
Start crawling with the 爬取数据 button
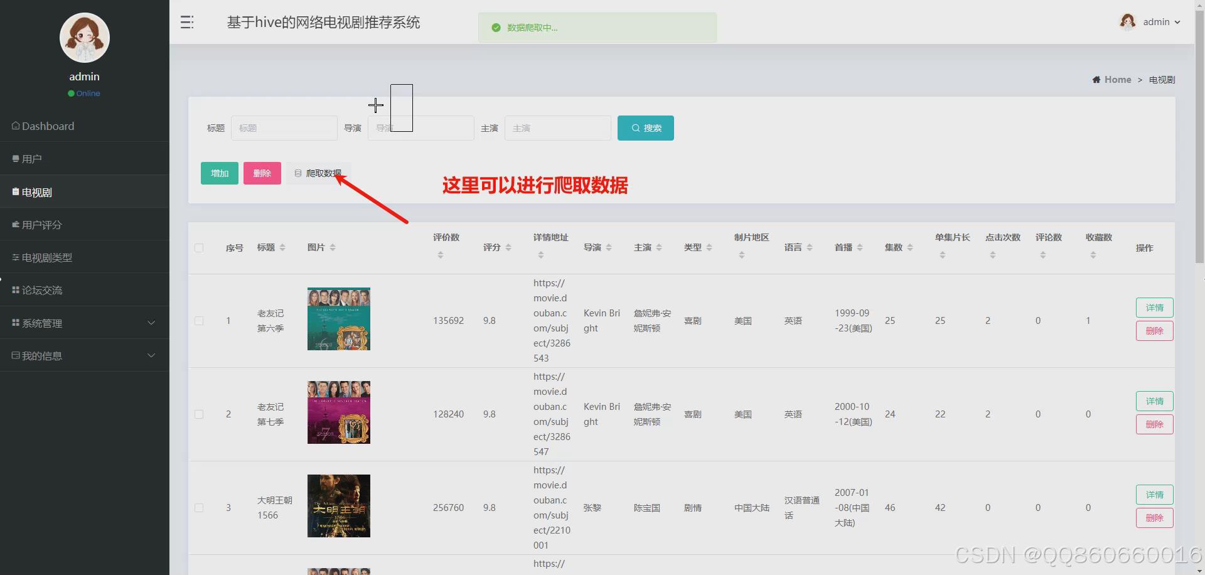click(x=318, y=173)
